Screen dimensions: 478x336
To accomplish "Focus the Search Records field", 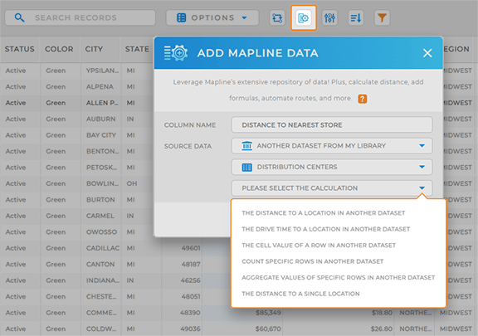I will 80,17.
